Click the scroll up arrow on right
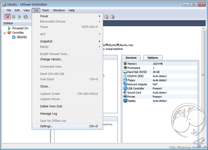Viewport: 208px width, 150px height. (204, 29)
